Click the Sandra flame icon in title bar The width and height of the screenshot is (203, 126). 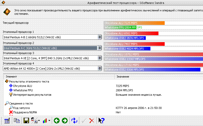[x=4, y=3]
